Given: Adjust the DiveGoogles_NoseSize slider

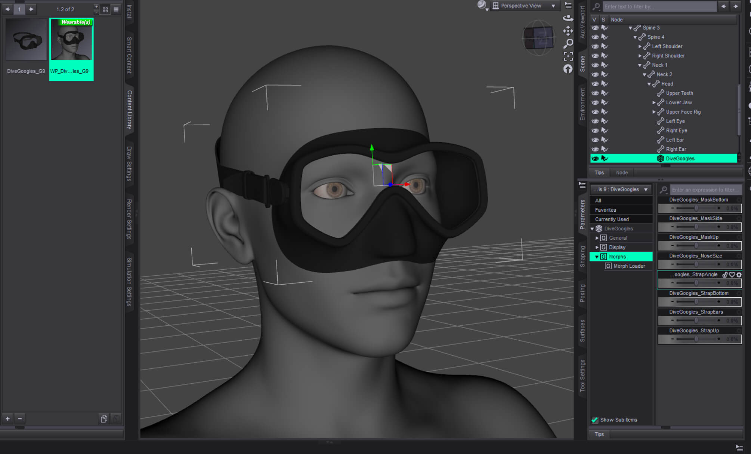Looking at the screenshot, I should (696, 264).
